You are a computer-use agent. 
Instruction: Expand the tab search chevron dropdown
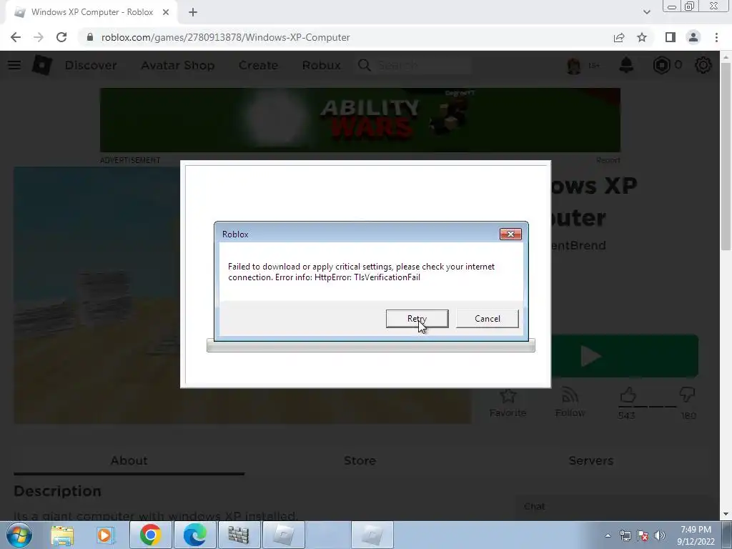pos(646,12)
